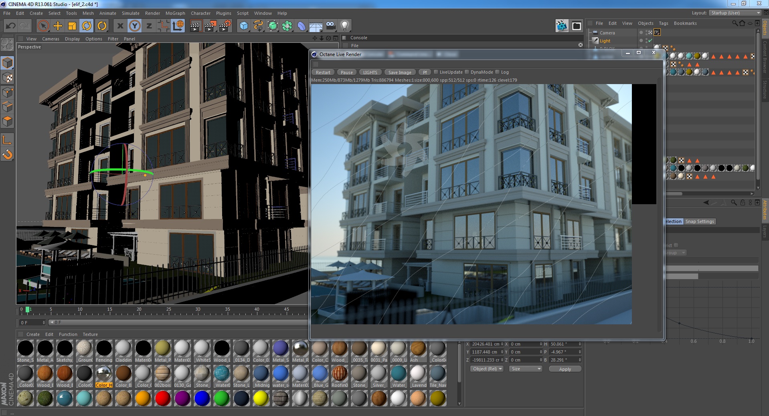Enable the DynaMode checkbox
Screen dimensions: 769x416
click(467, 72)
